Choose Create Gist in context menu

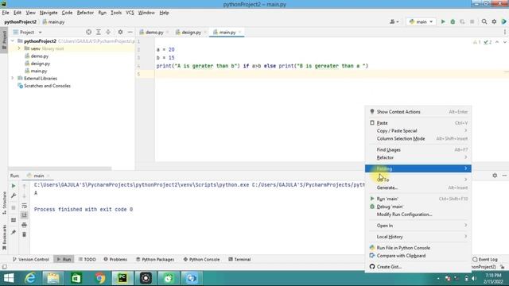[x=418, y=267]
